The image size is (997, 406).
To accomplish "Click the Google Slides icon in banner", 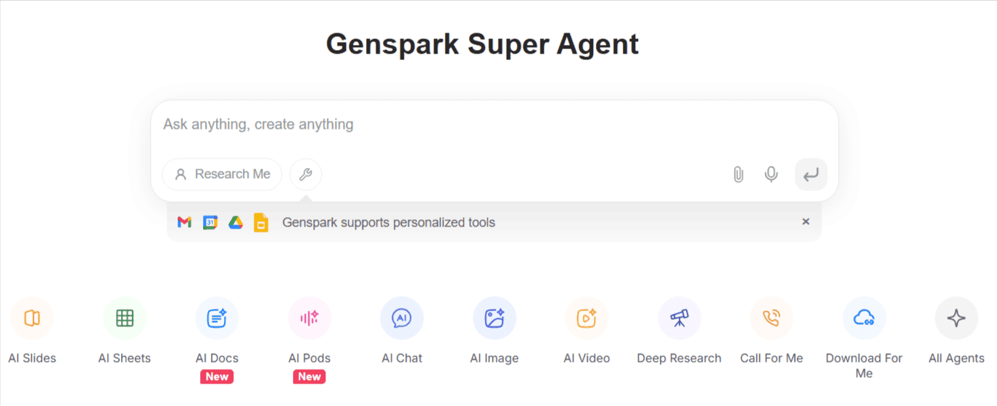I will click(x=261, y=222).
